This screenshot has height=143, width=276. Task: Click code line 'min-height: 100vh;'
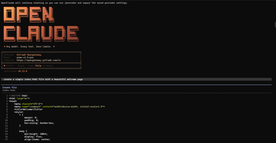[36, 134]
